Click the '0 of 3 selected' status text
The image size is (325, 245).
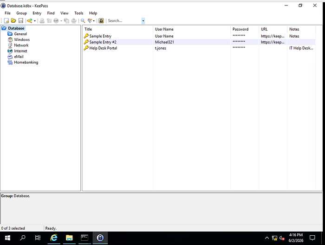(x=13, y=228)
